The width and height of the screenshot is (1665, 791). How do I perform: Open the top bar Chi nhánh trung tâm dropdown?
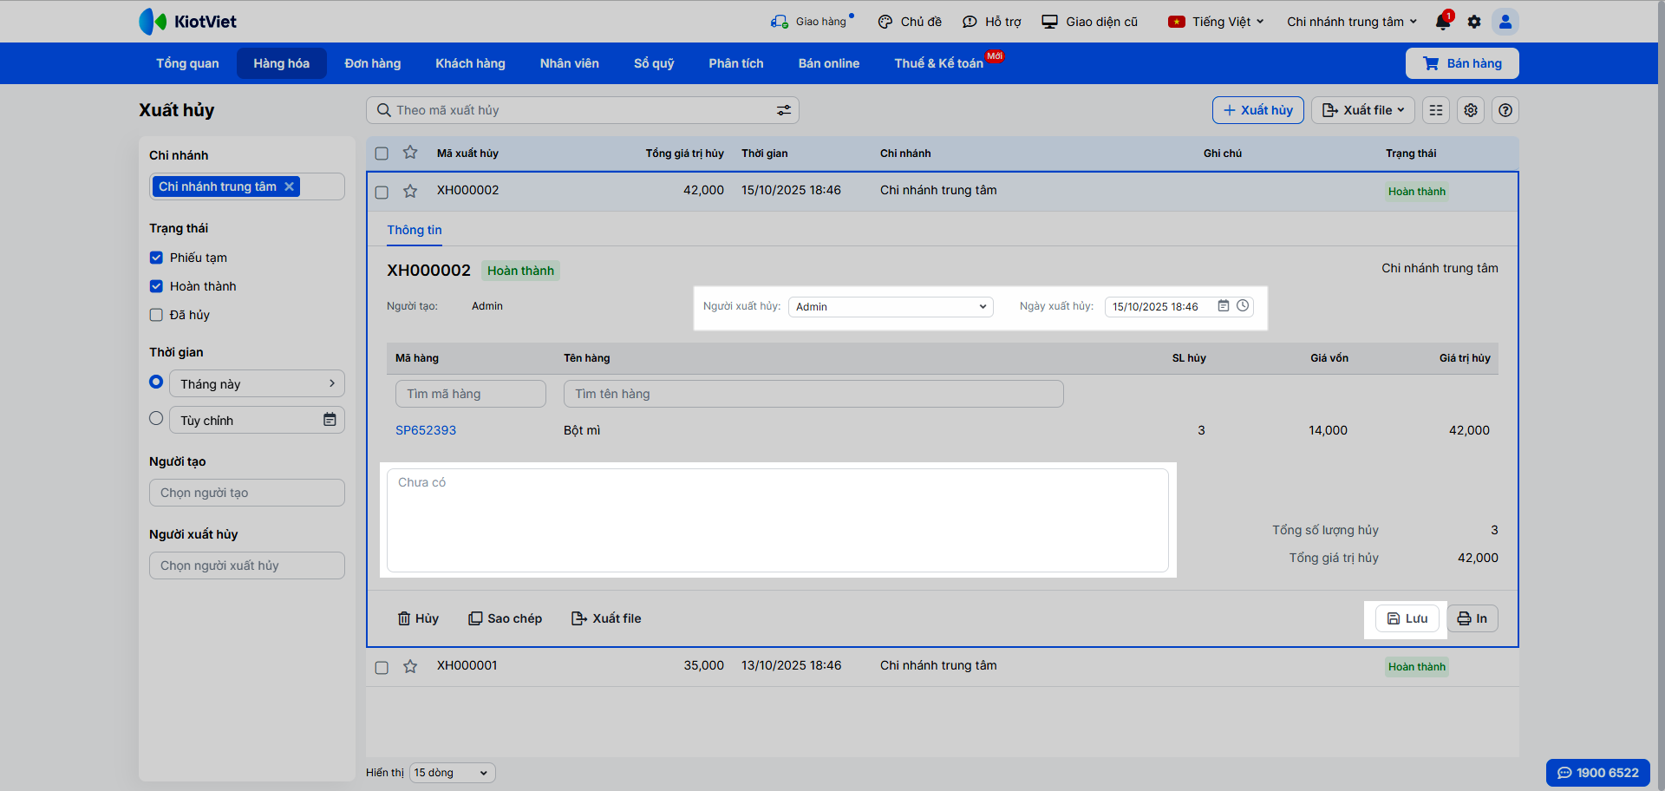(1352, 22)
